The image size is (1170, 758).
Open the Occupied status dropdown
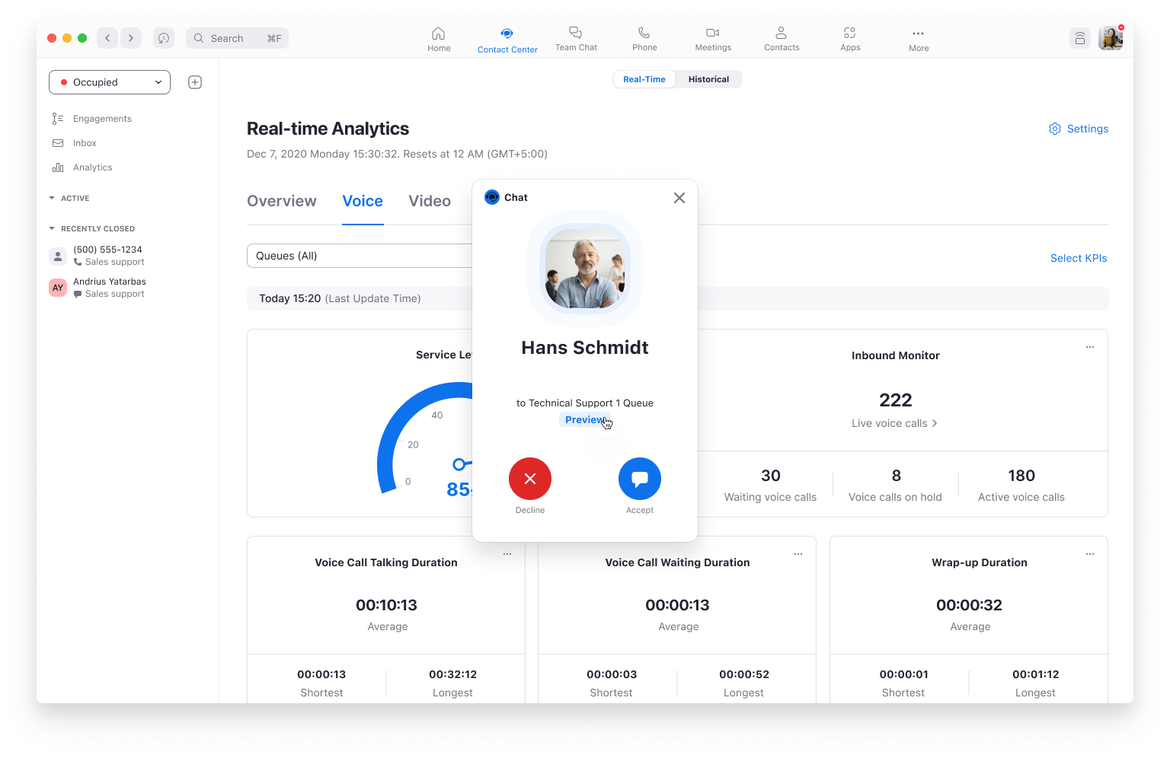109,81
